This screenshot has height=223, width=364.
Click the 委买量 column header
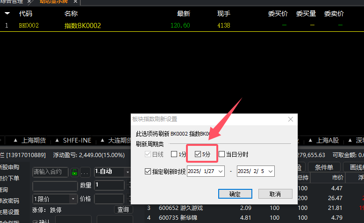(306, 14)
